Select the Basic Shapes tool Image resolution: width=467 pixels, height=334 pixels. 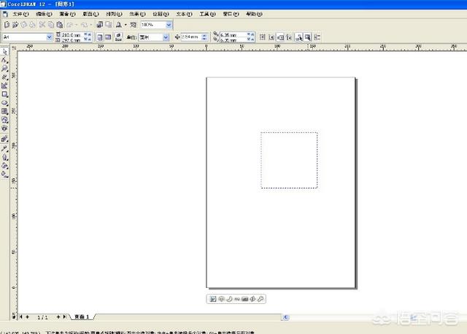coord(4,120)
